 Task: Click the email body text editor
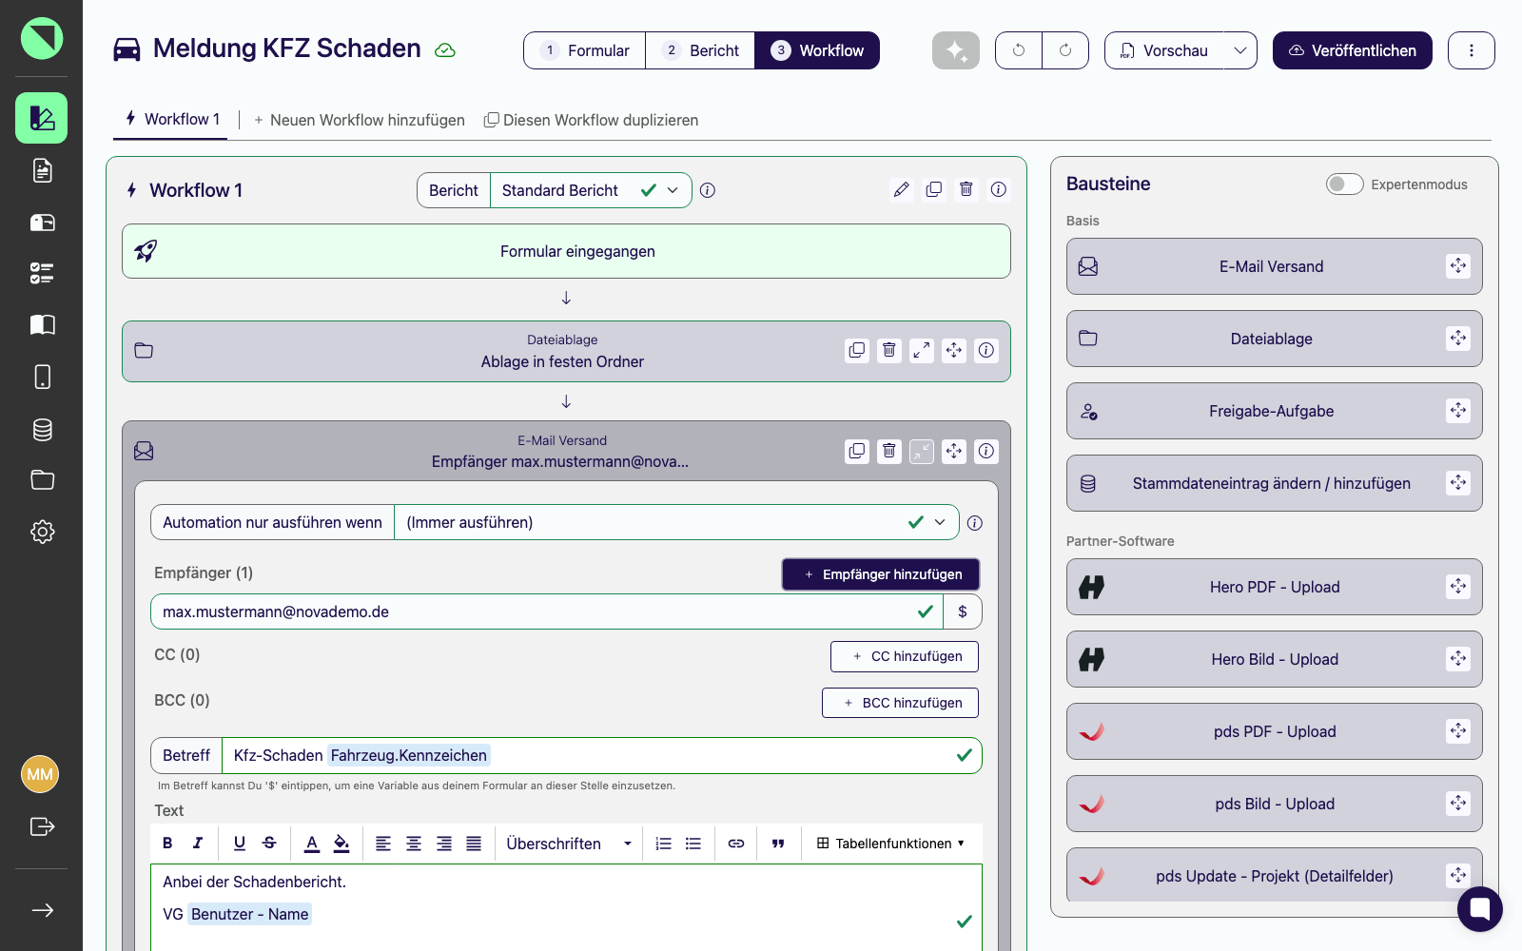click(566, 907)
